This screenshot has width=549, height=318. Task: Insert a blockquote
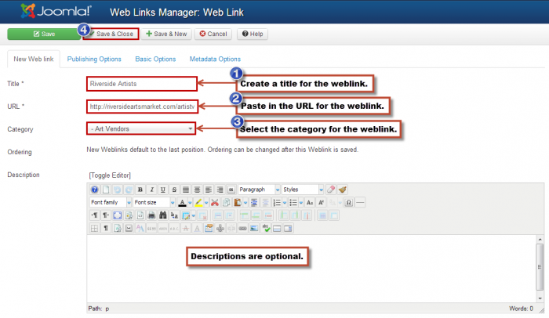tap(231, 190)
